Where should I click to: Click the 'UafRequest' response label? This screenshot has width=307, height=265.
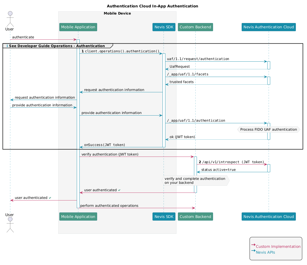point(179,67)
